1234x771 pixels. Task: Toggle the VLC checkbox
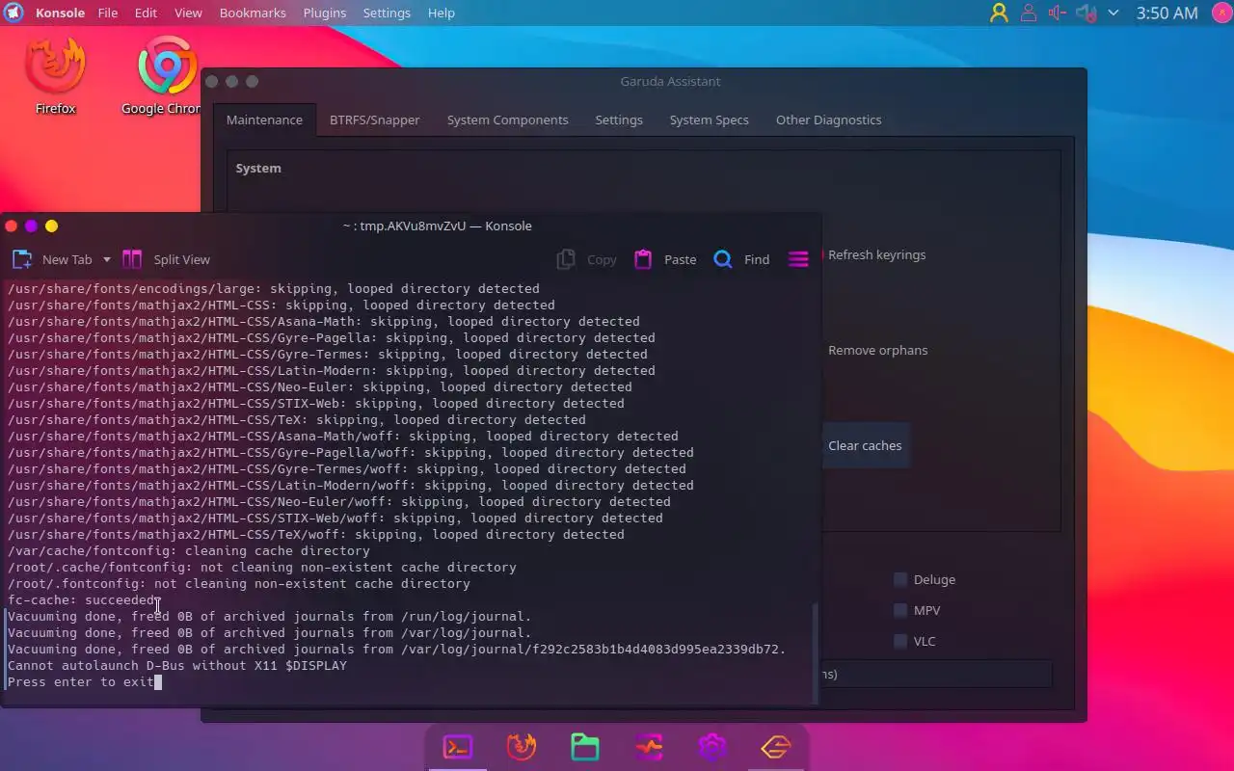point(900,641)
